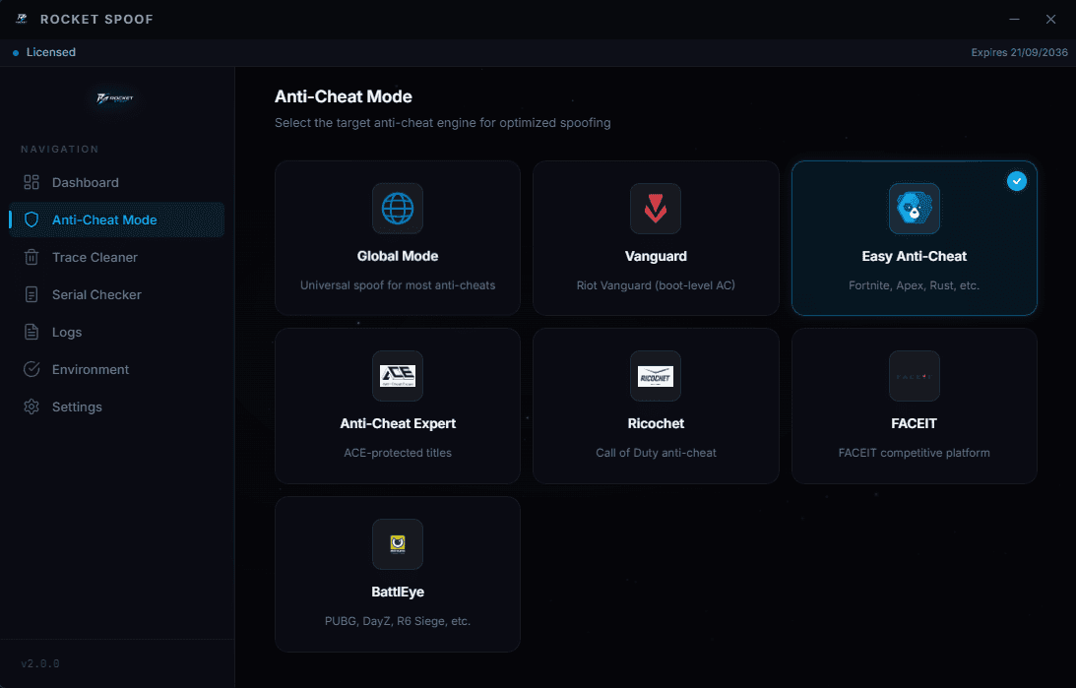
Task: Click the Rocket logo above the navigation list
Action: point(115,98)
